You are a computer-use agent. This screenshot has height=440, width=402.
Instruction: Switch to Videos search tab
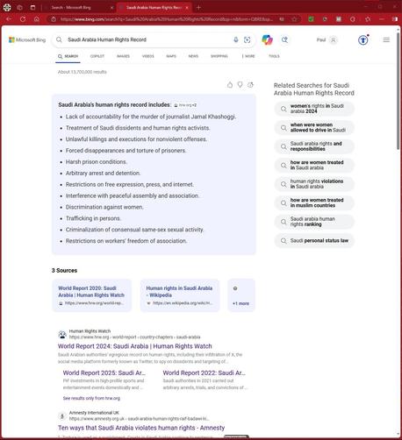pyautogui.click(x=148, y=56)
